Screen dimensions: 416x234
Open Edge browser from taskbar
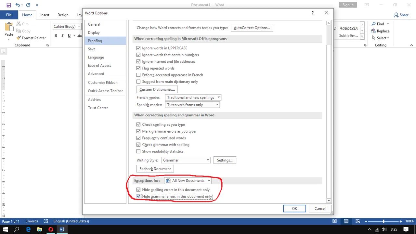[x=28, y=229]
